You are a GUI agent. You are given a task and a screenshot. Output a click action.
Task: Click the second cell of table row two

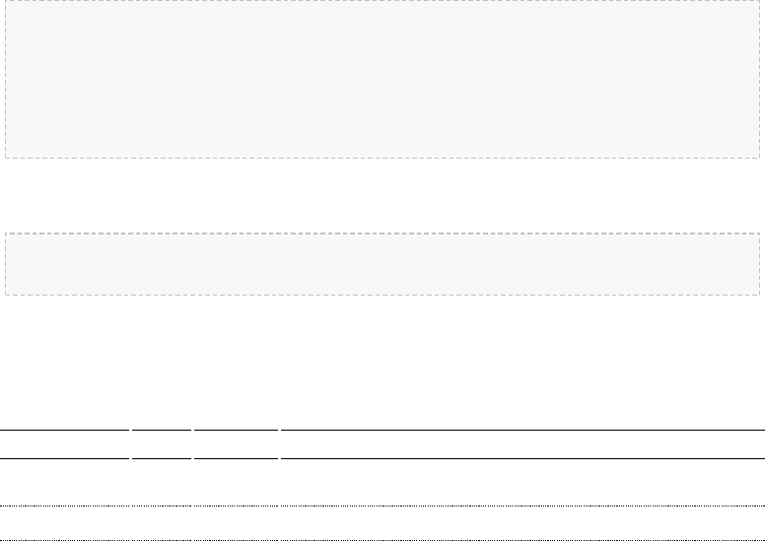pos(162,523)
